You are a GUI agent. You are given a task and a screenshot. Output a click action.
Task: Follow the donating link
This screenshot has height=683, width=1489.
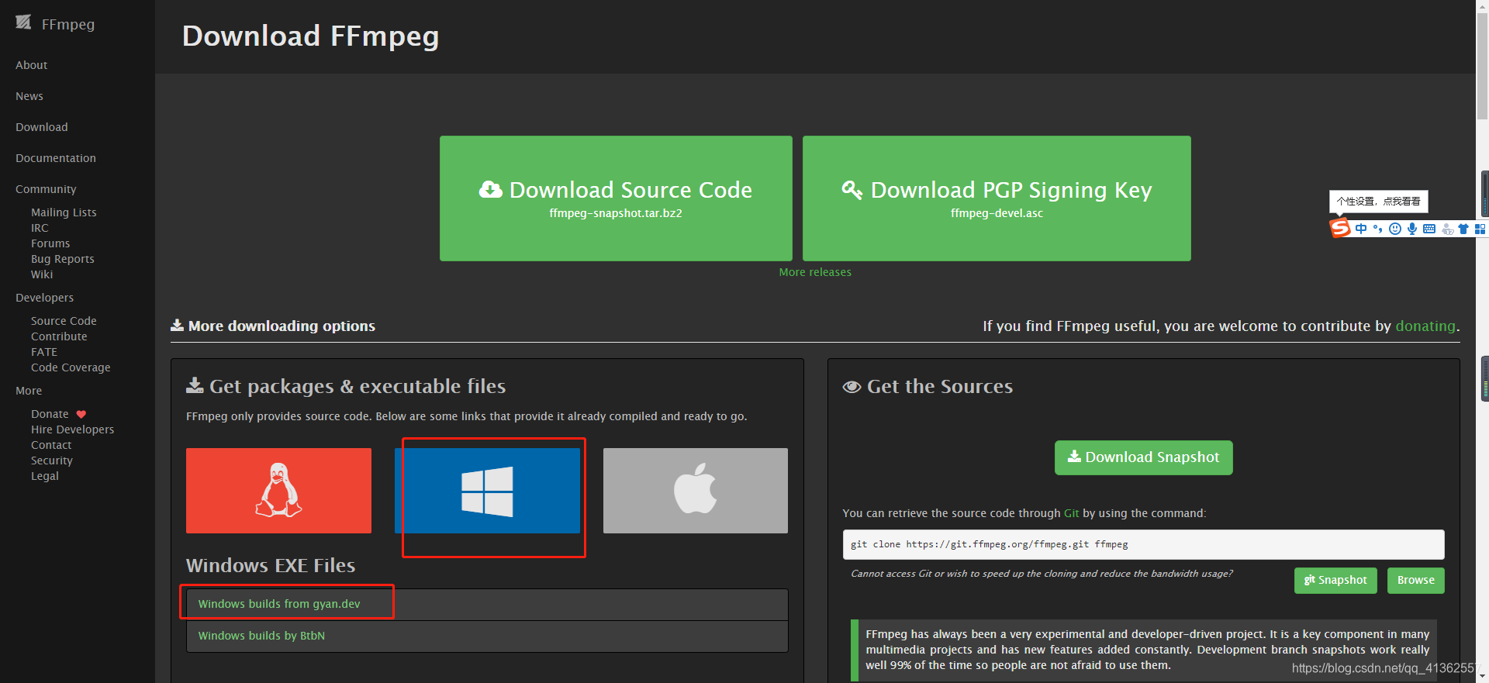coord(1425,326)
